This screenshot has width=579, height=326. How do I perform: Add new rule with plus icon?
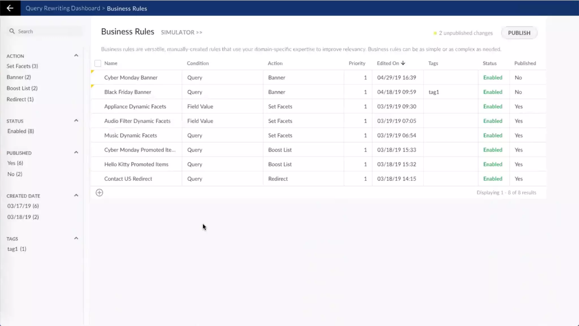tap(99, 193)
